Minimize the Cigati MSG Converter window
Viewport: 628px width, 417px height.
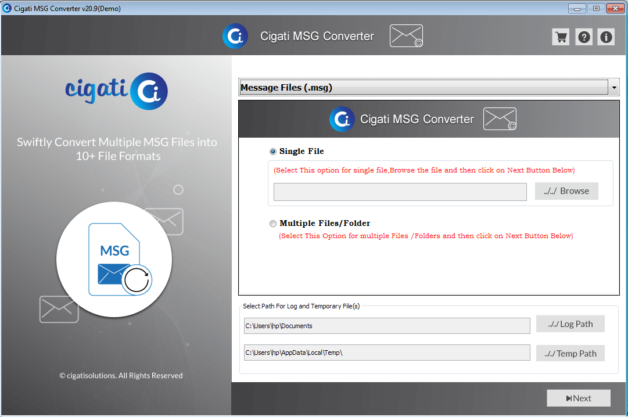pyautogui.click(x=577, y=8)
